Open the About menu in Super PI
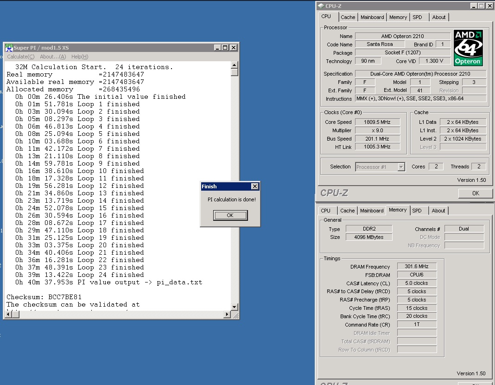The height and width of the screenshot is (385, 495). click(53, 57)
